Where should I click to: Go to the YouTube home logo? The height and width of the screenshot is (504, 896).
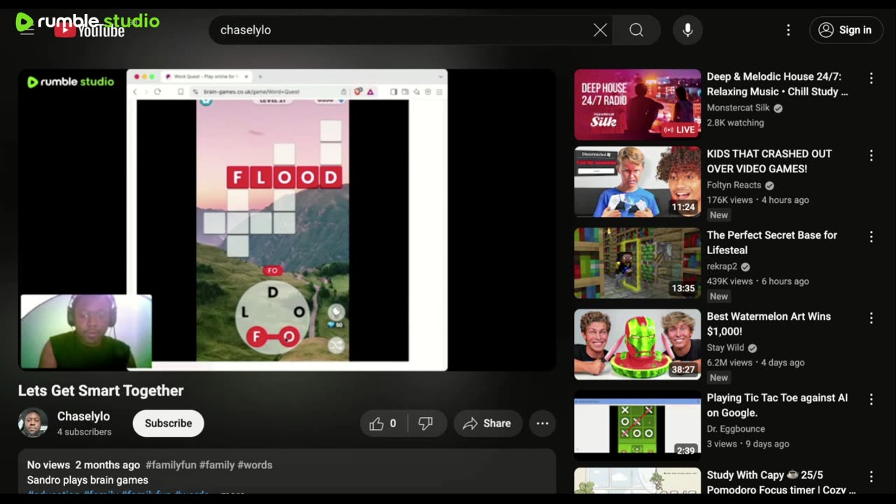[90, 30]
